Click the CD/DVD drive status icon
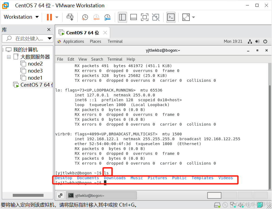This screenshot has width=272, height=209. [x=225, y=205]
